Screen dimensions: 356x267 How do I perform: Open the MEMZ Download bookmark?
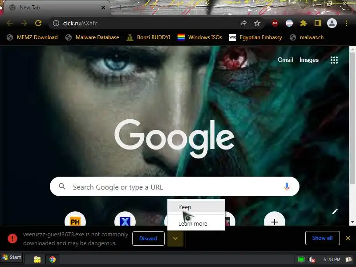(32, 37)
